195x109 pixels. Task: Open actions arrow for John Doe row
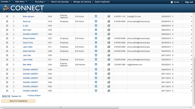(192, 55)
